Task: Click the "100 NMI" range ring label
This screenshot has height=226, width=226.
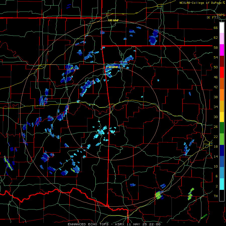Action: point(113,21)
